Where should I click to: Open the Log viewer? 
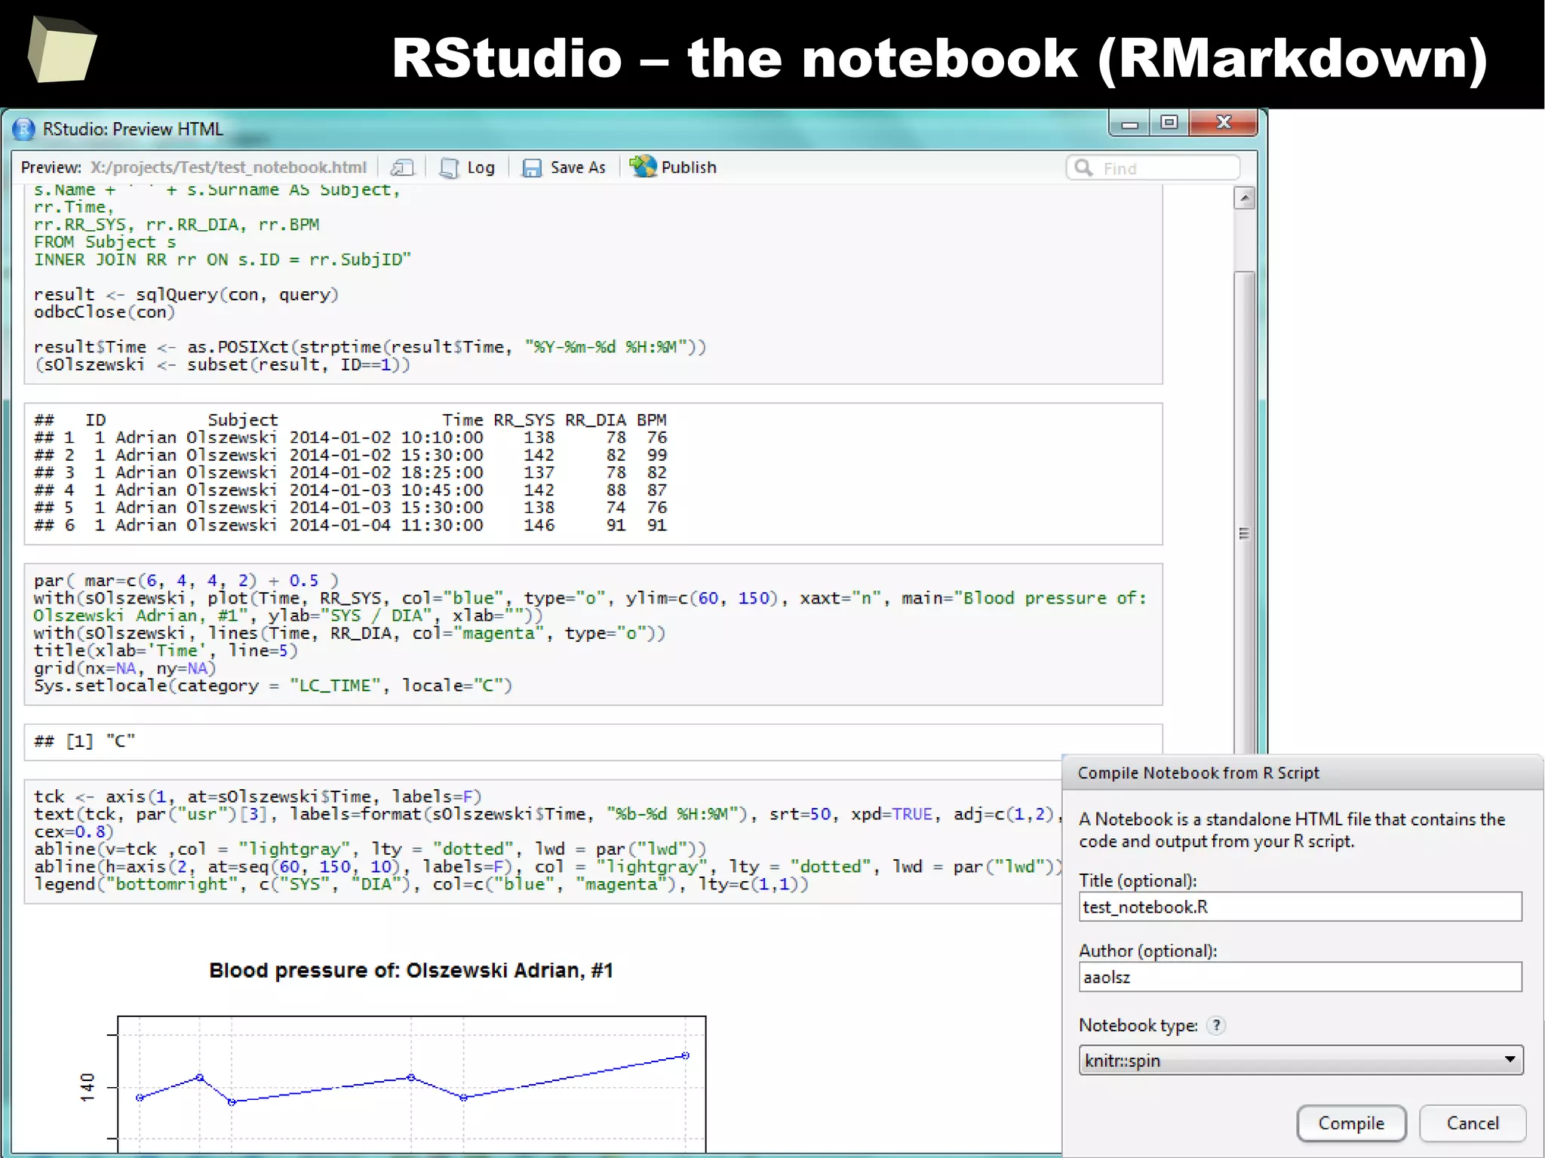click(467, 167)
